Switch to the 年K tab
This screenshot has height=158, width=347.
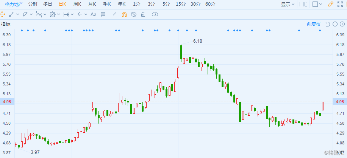122,4
